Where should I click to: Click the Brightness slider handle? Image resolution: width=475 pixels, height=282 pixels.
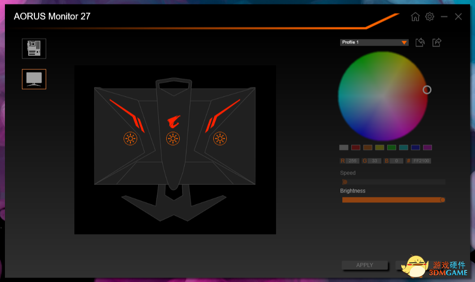pos(443,200)
